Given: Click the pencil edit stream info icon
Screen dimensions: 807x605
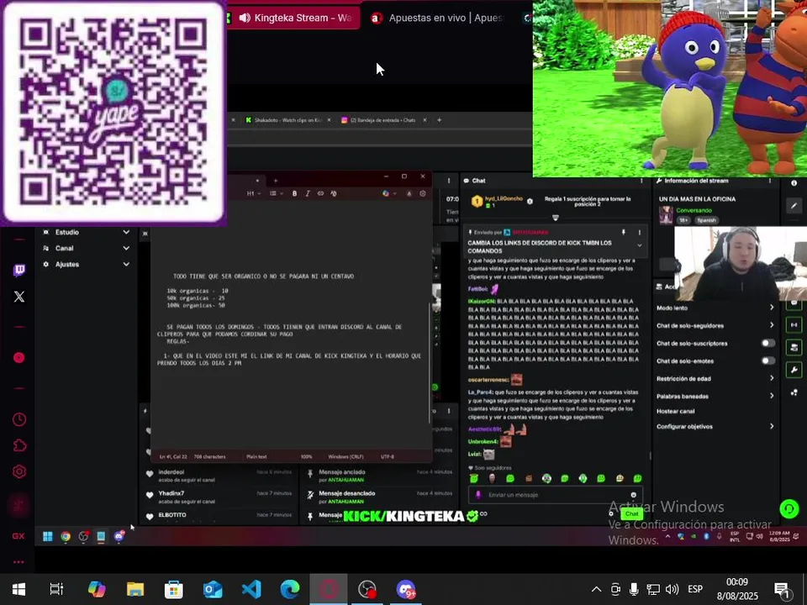Looking at the screenshot, I should pyautogui.click(x=794, y=206).
